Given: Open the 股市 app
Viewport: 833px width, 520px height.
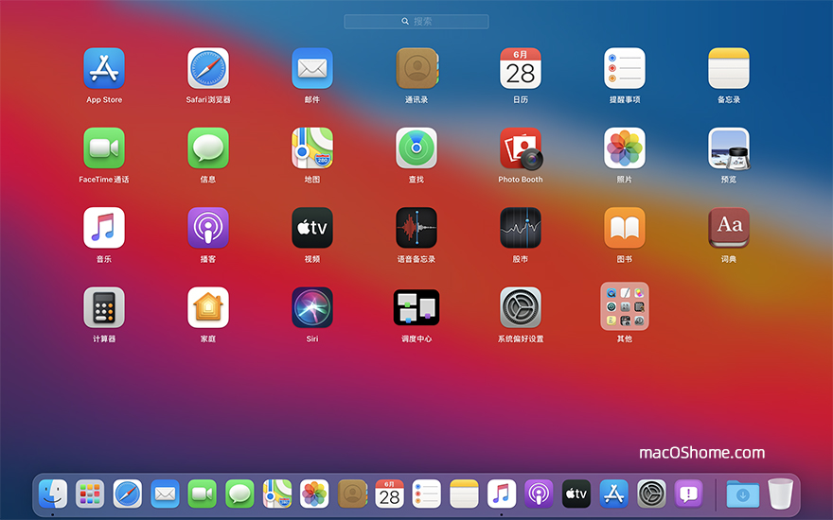Looking at the screenshot, I should 521,228.
